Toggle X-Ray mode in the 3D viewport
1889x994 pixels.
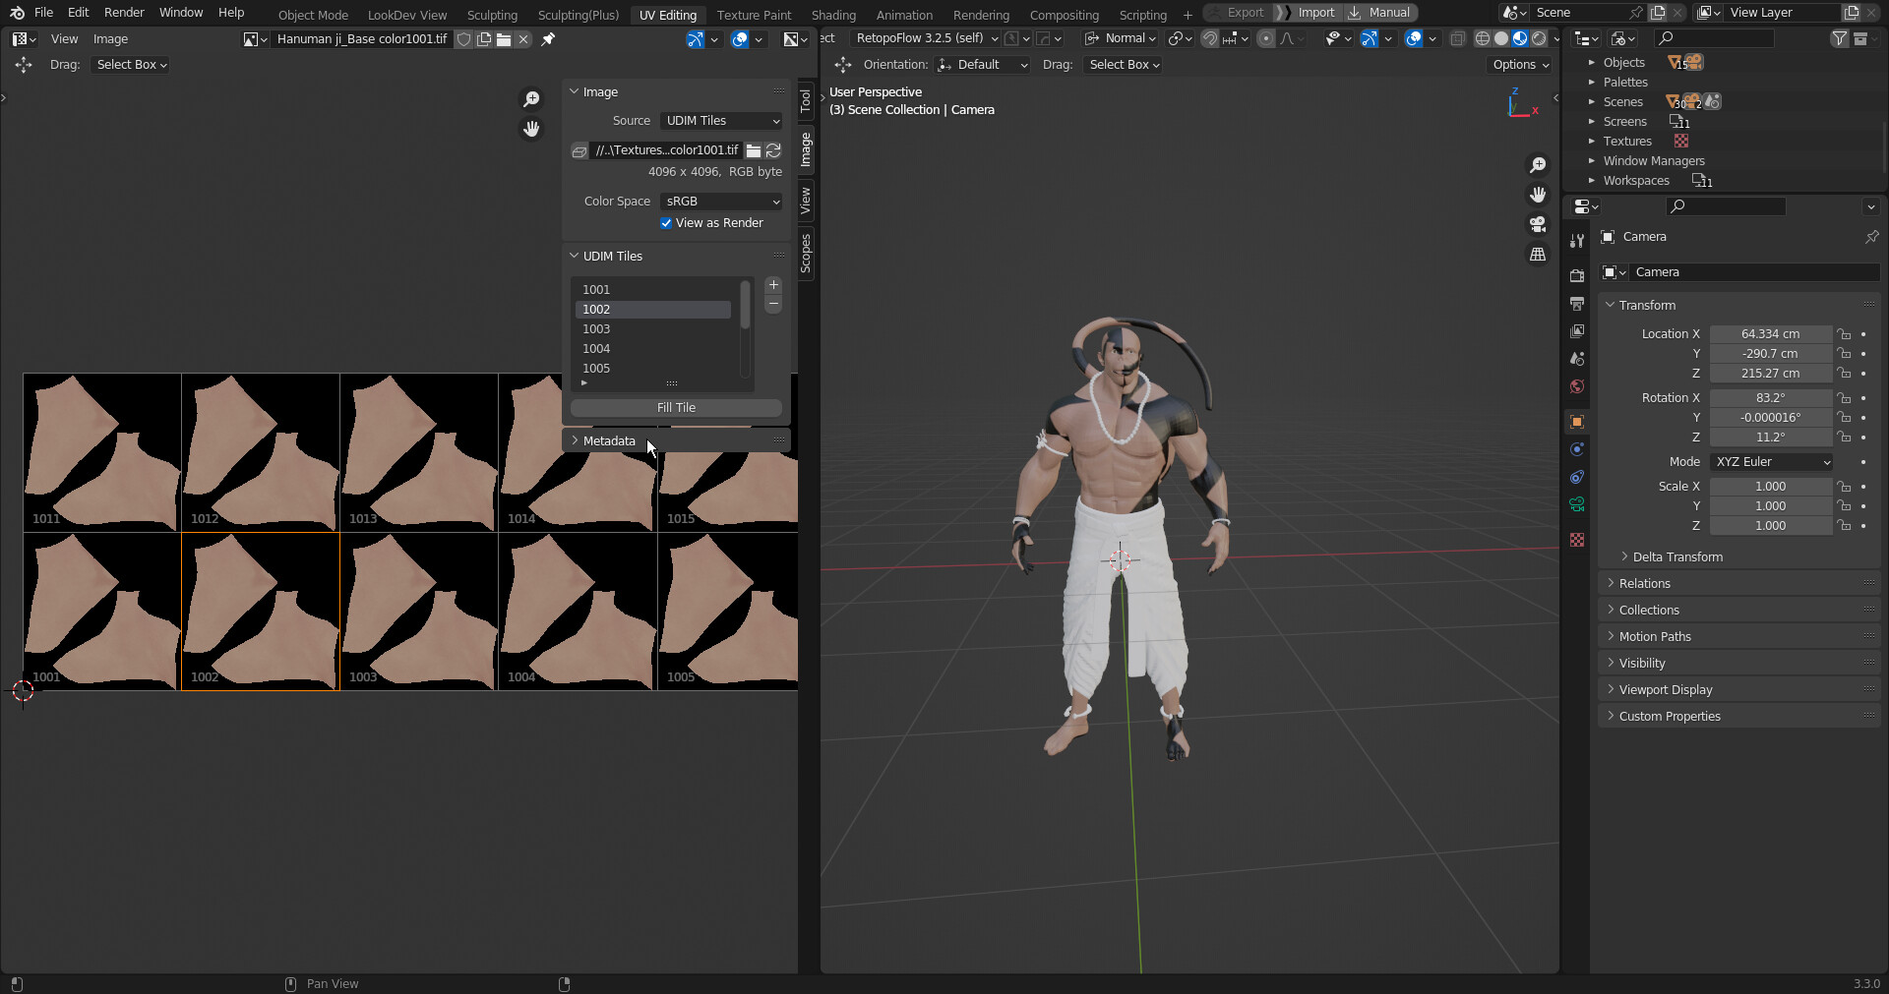(1457, 38)
